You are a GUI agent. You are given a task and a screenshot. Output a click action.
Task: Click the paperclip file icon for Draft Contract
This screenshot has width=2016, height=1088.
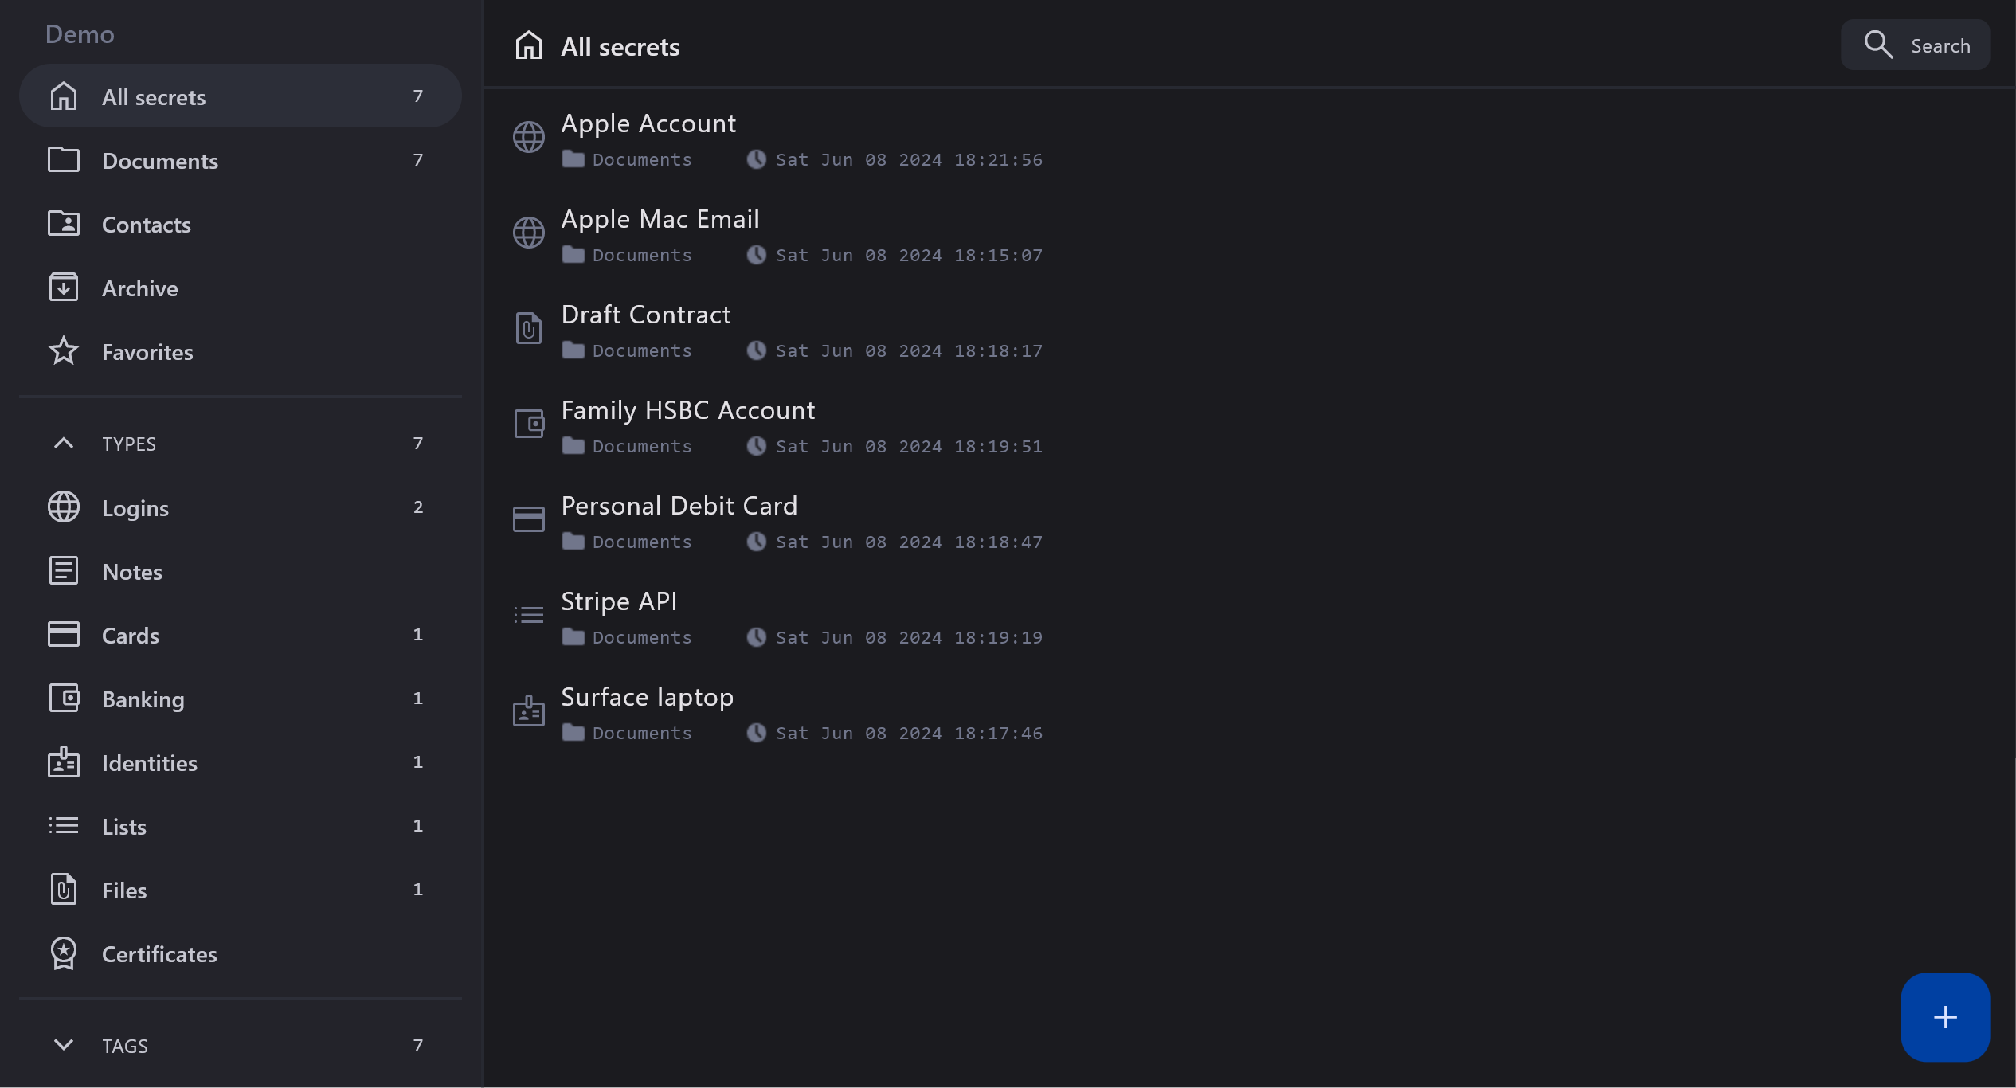[x=528, y=328]
